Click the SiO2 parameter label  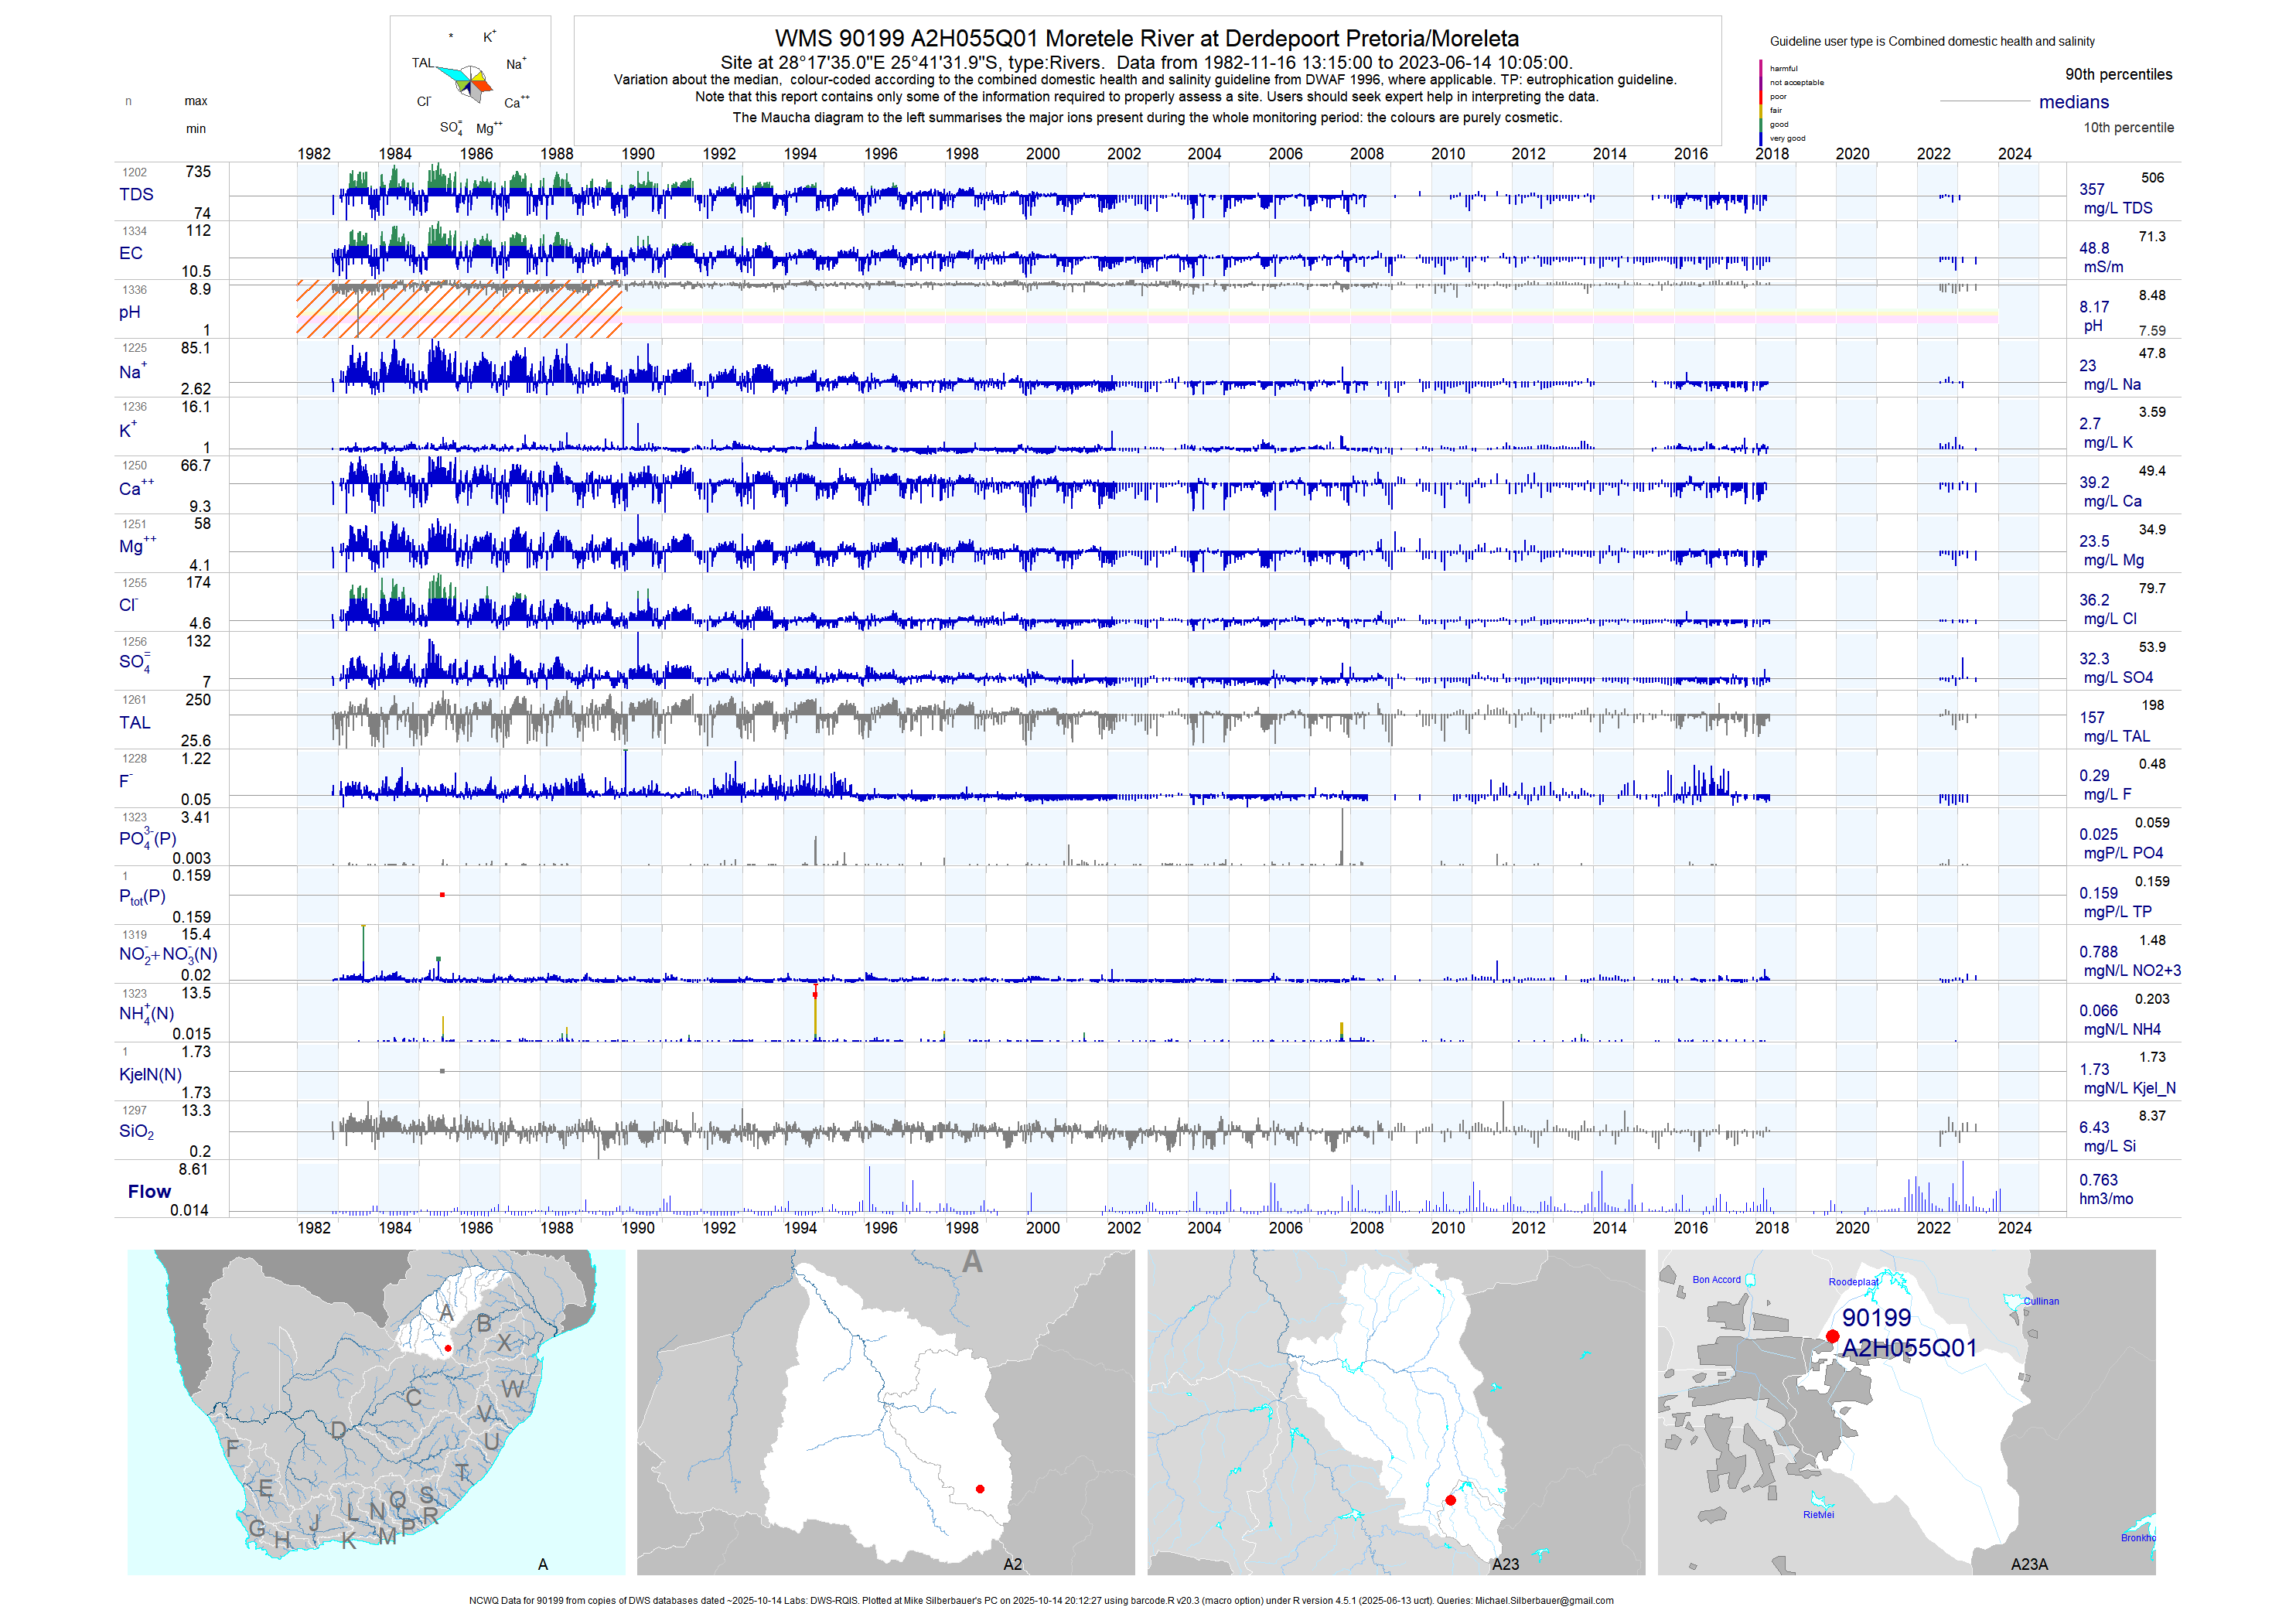point(136,1131)
